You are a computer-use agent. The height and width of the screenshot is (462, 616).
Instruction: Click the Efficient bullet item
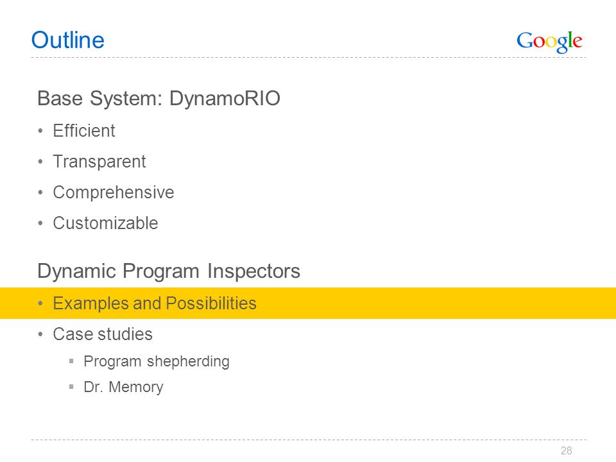84,131
